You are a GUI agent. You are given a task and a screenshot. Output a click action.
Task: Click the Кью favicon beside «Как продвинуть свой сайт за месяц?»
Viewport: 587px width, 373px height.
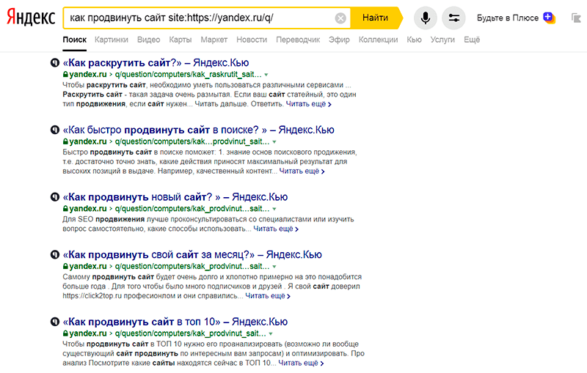54,254
